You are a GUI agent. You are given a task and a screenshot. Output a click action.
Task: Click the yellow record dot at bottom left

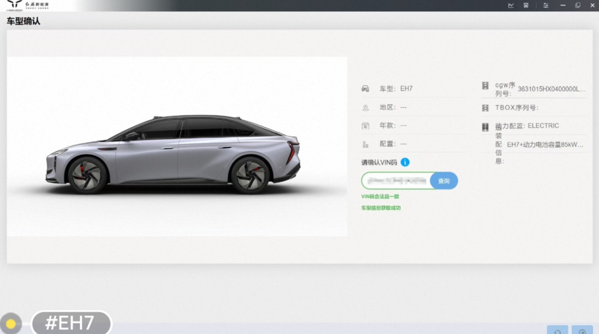tap(11, 324)
